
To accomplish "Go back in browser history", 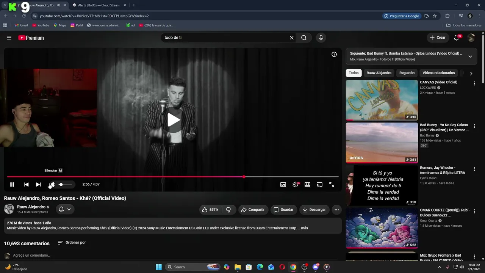I will (x=6, y=16).
